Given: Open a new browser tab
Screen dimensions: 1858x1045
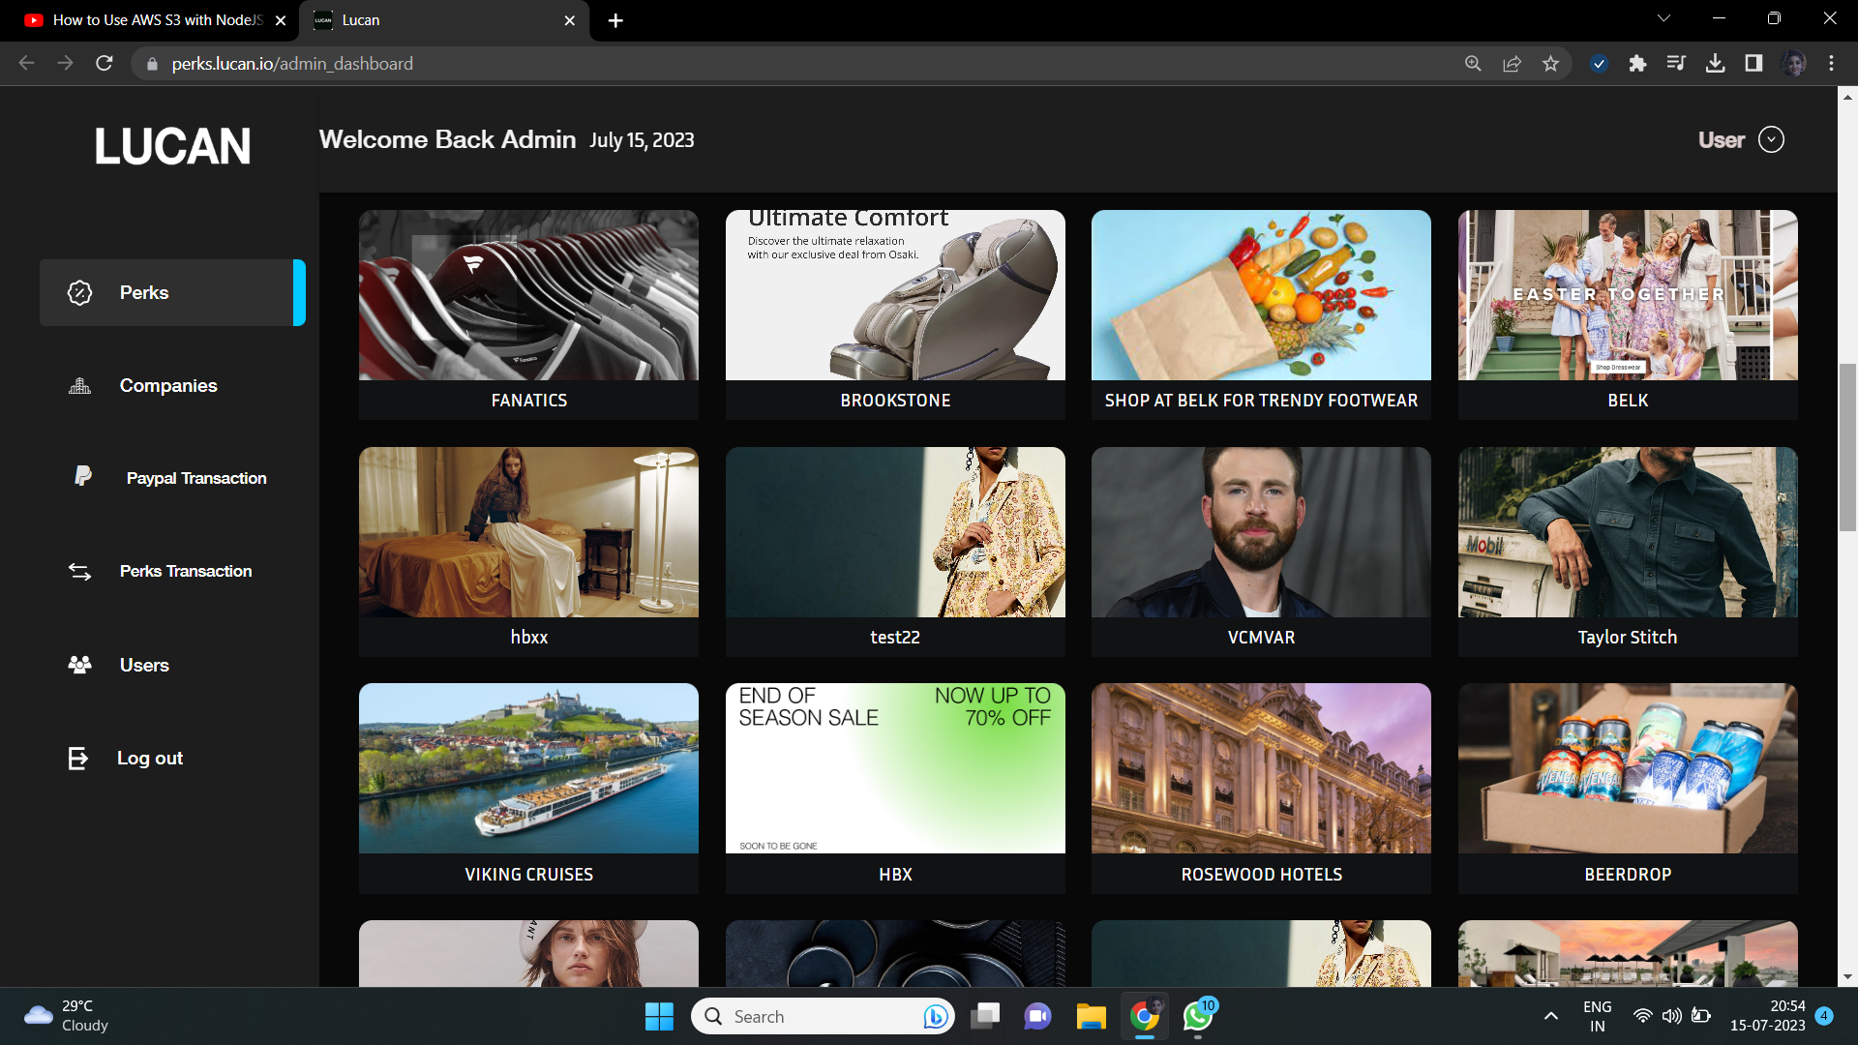Looking at the screenshot, I should (615, 20).
